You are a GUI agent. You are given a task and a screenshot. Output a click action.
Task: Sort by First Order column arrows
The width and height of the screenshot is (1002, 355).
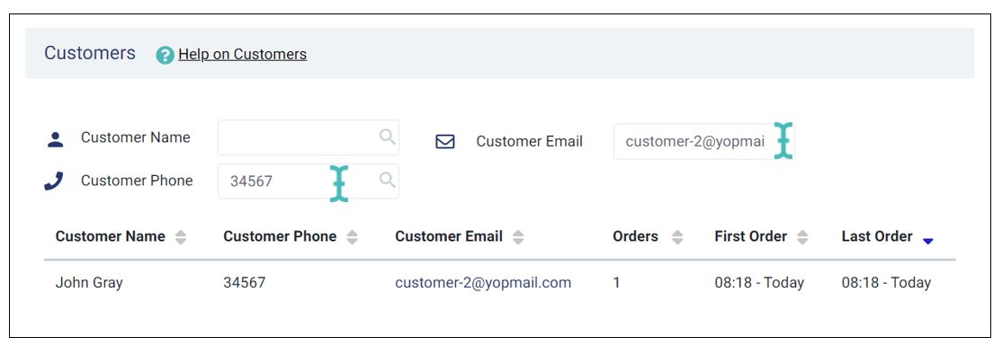(802, 237)
